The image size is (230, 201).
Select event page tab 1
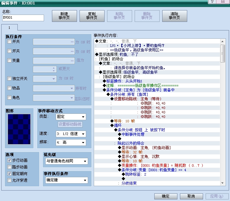[10, 28]
